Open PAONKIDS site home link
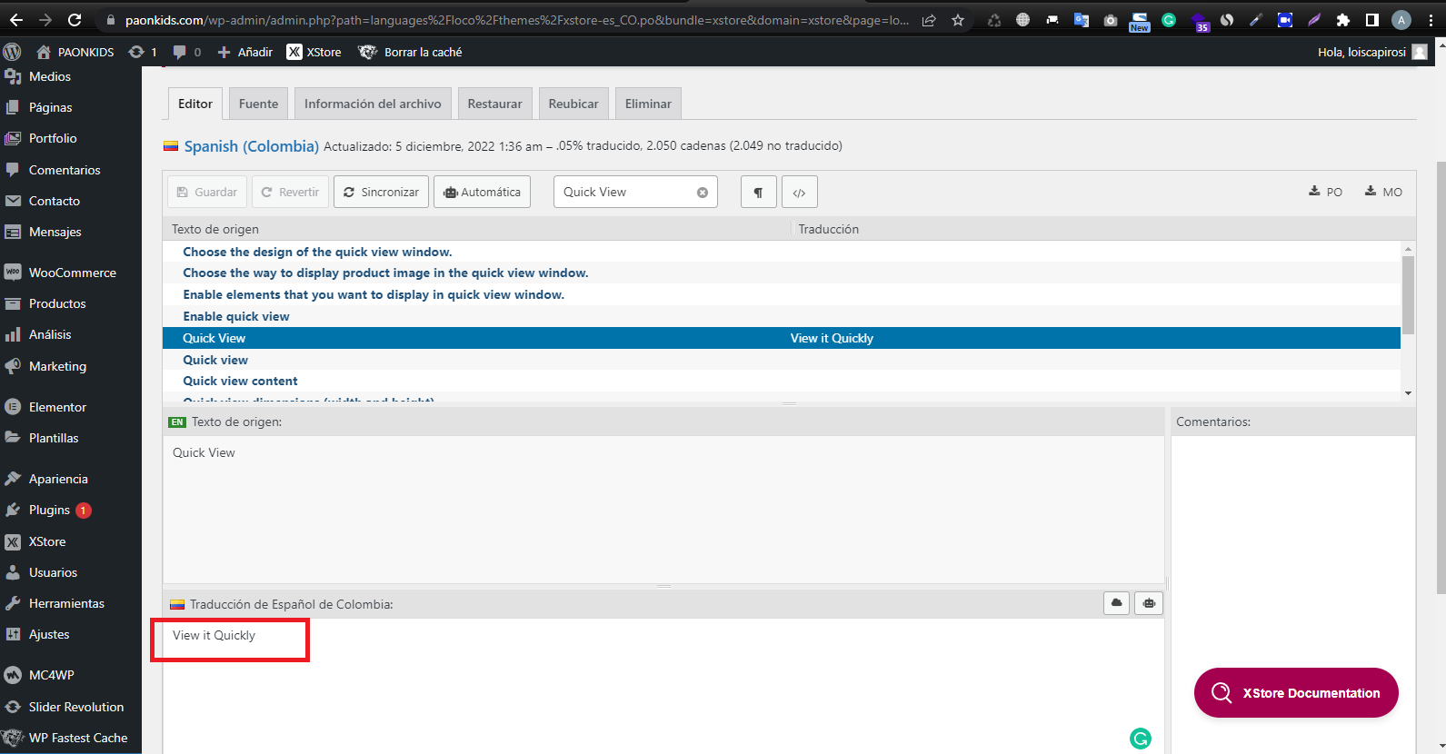 75,52
